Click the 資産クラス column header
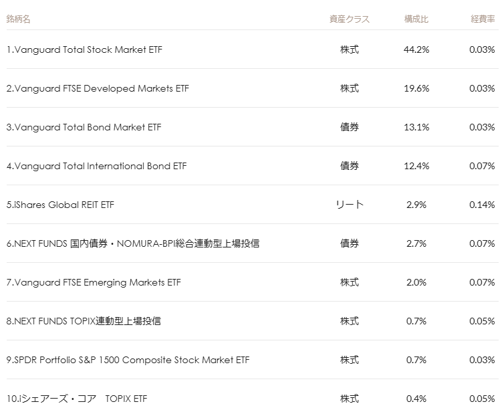This screenshot has height=416, width=500. (349, 19)
